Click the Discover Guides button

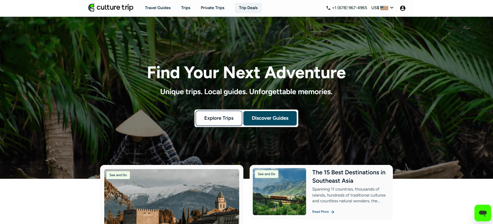270,118
